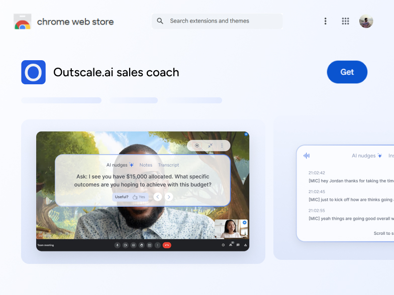Click the thumbs-up Yes button
Screen dimensions: 394x295
(x=139, y=197)
